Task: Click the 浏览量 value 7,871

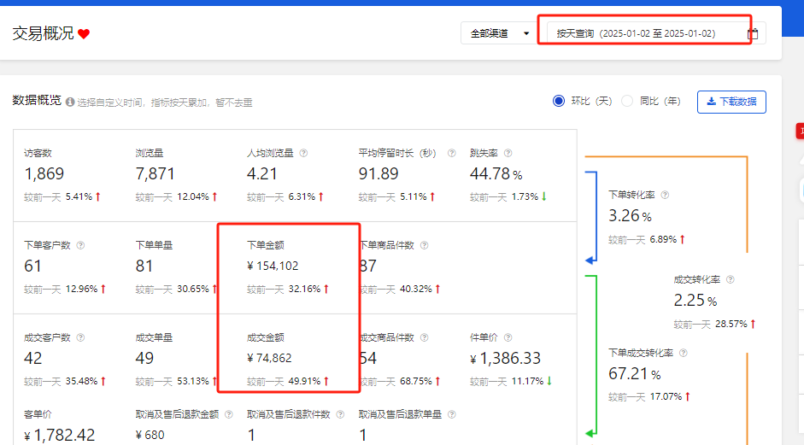Action: (x=155, y=173)
